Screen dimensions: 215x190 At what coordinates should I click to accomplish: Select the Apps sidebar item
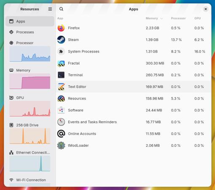tap(30, 21)
